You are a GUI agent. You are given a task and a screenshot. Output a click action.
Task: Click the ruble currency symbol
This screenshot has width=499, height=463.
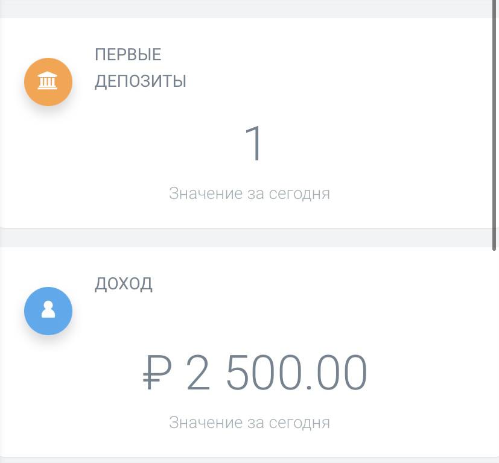157,373
